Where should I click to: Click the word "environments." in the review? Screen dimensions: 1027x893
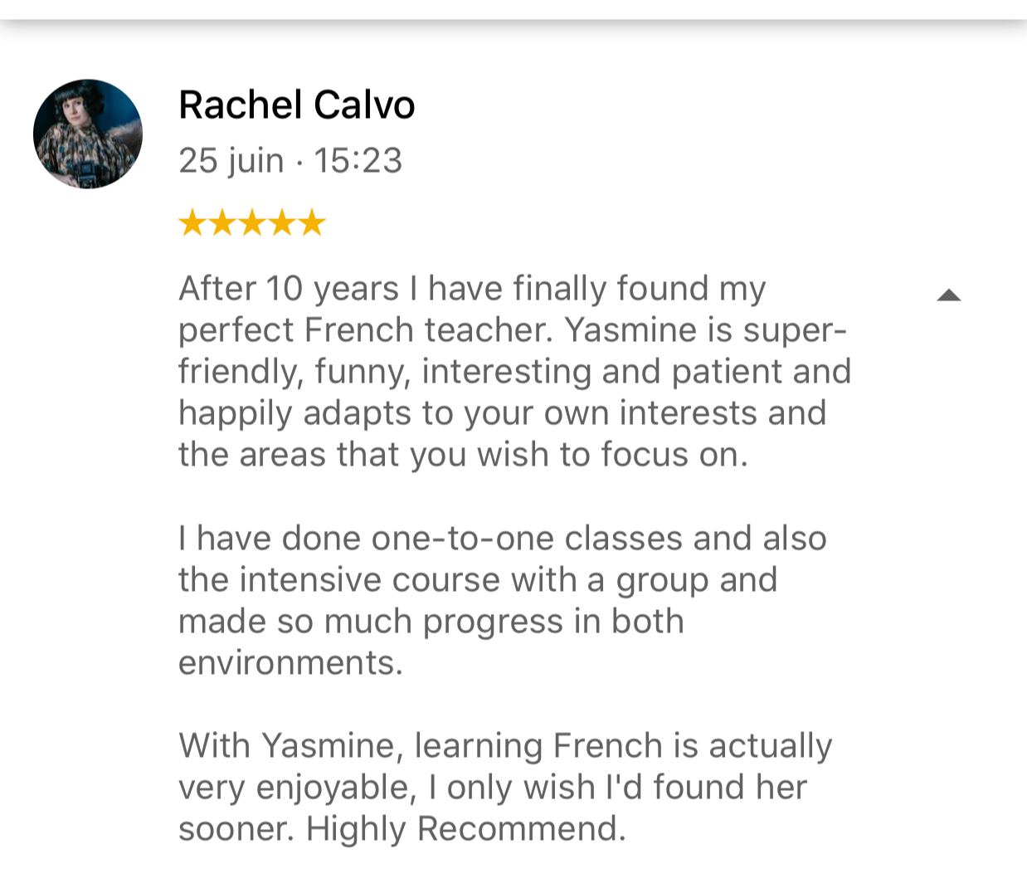[291, 663]
